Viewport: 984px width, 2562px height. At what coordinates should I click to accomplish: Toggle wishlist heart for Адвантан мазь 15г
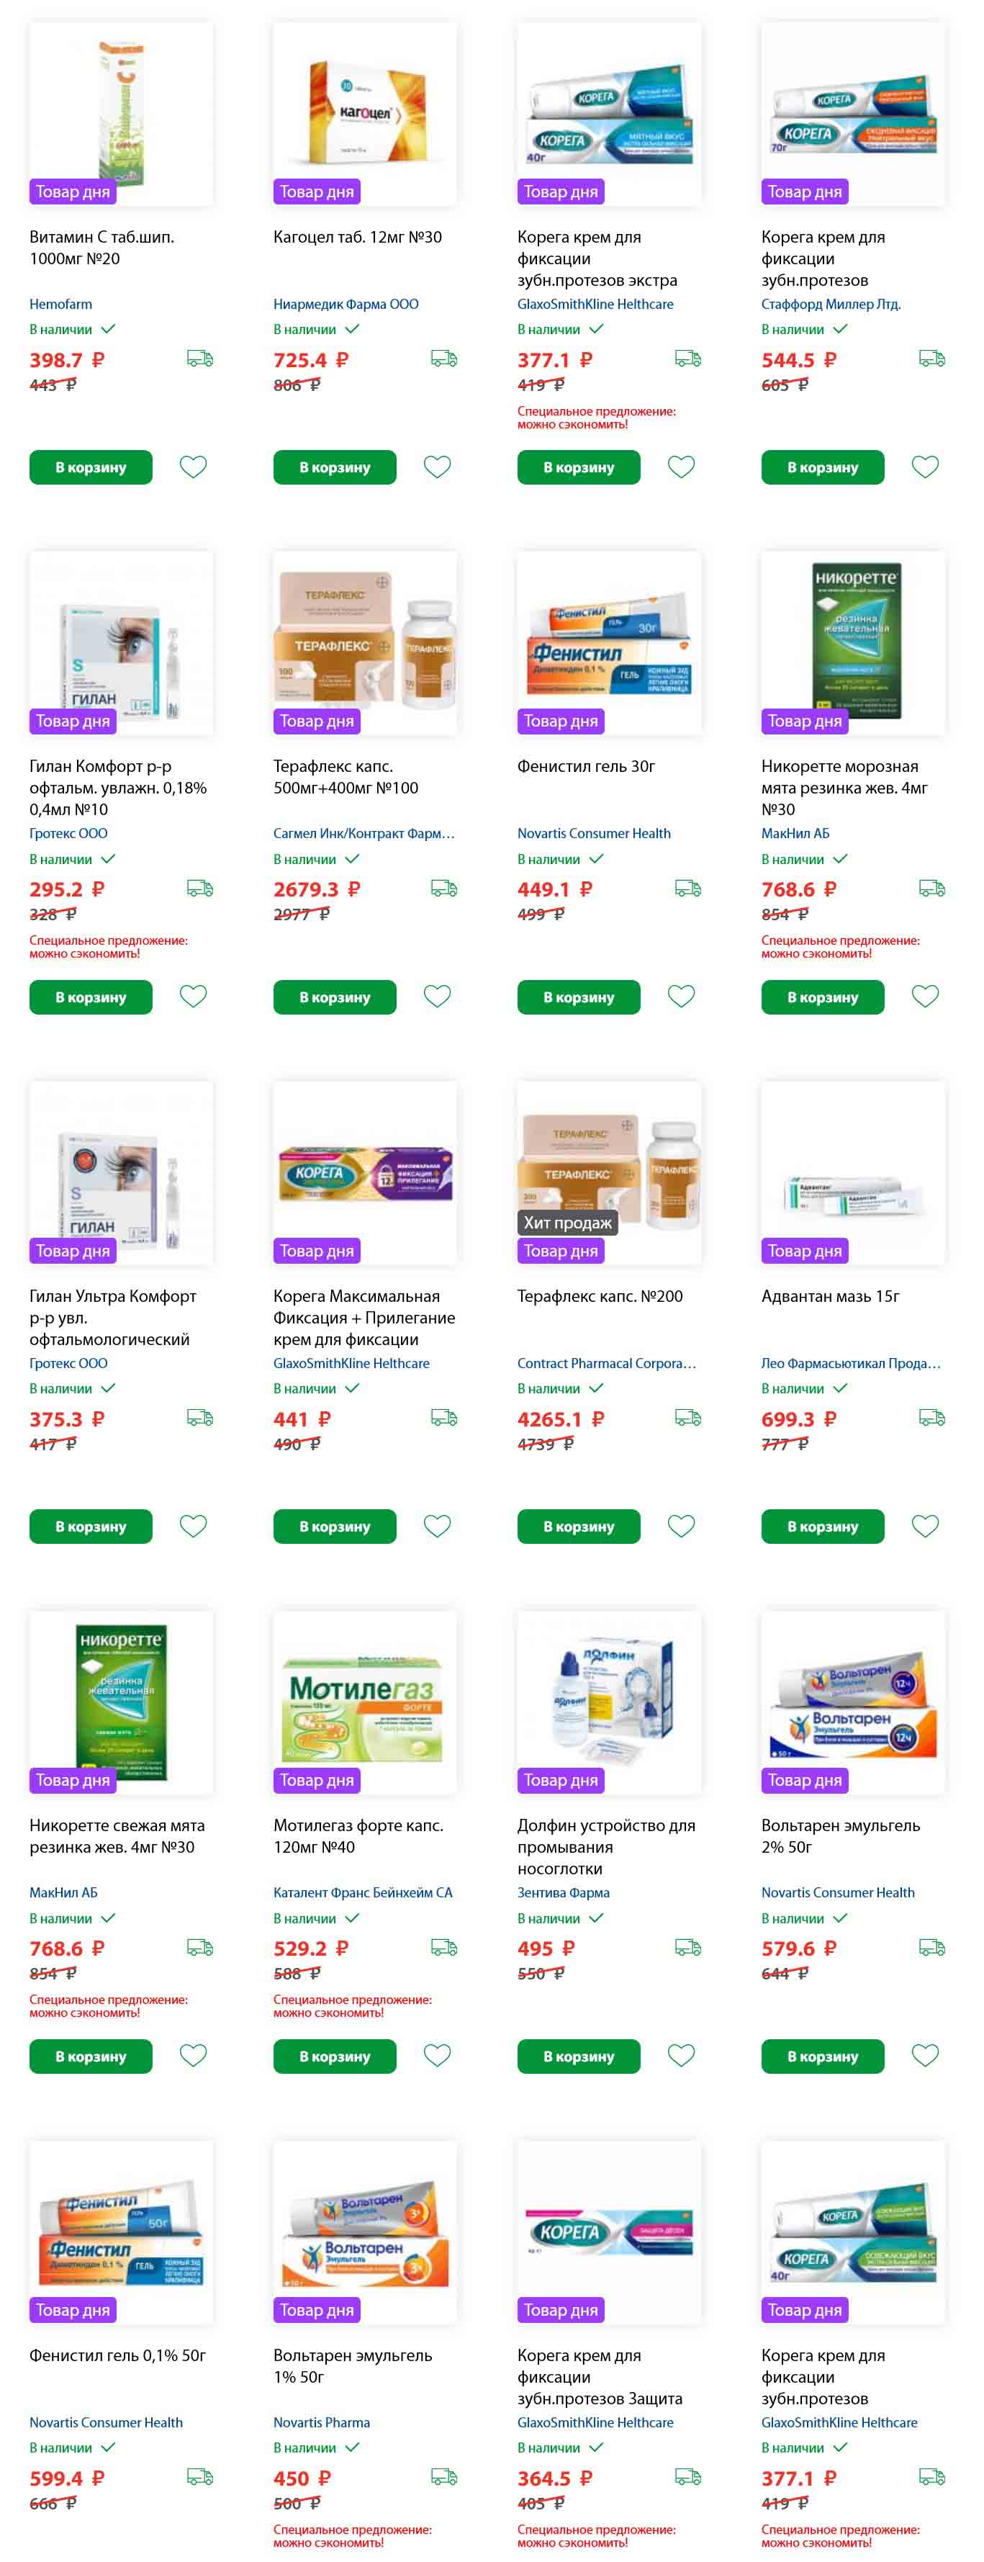click(x=926, y=1526)
